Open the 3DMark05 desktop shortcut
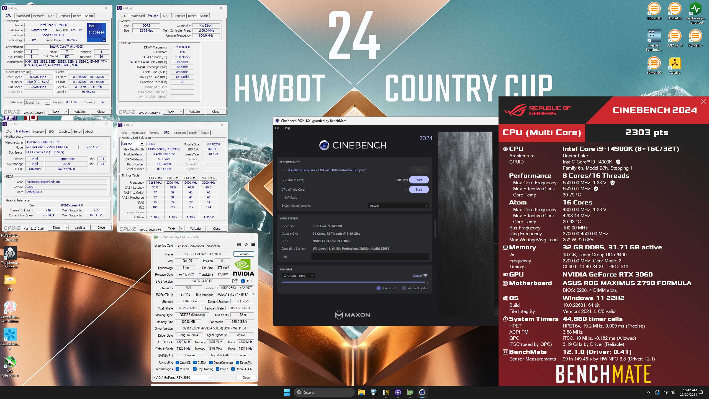 point(654,66)
